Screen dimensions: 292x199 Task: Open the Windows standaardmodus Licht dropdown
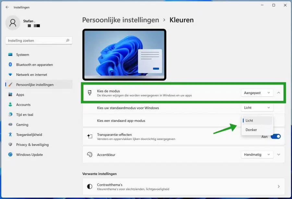(257, 108)
